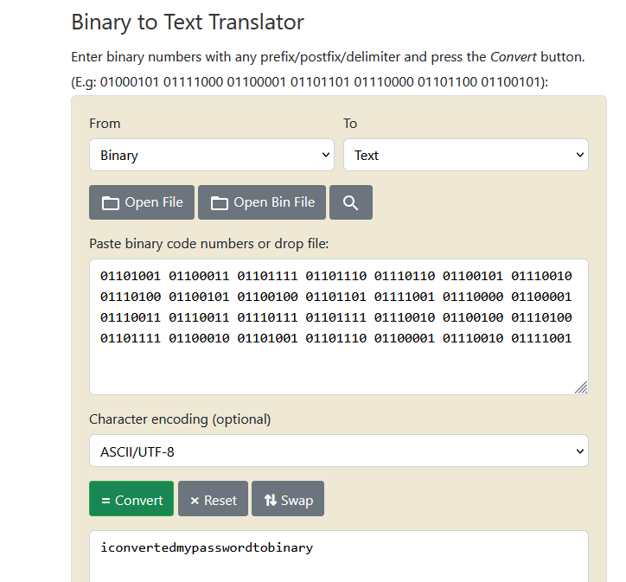The image size is (626, 582).
Task: Click the 'Paste binary code numbers or drop file' label
Action: click(x=208, y=244)
